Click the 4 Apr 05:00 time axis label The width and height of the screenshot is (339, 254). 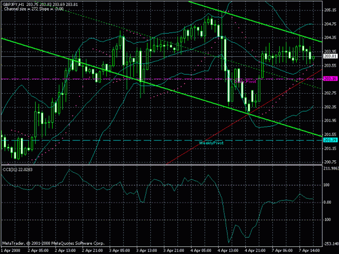coord(201,251)
